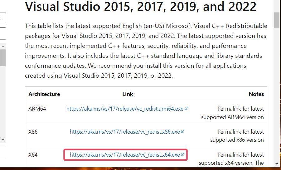Click the ARM64 permalink note text
281x170 pixels.
click(x=232, y=113)
